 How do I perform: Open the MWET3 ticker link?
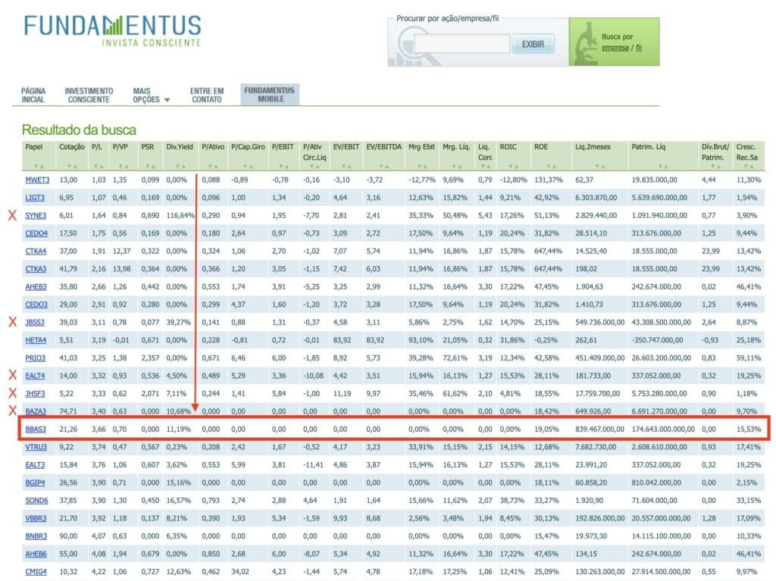37,180
